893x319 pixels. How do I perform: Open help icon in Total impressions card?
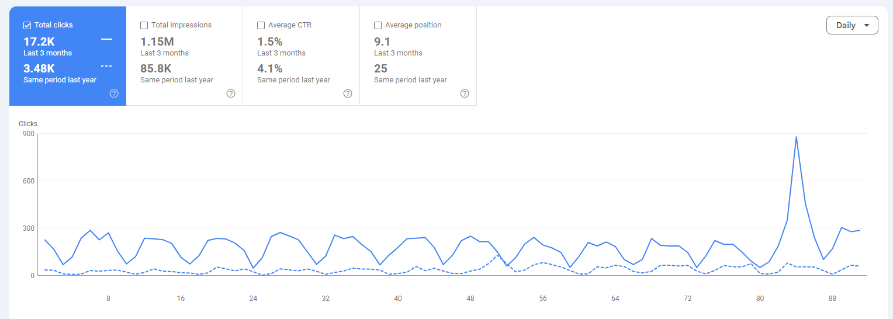[231, 93]
